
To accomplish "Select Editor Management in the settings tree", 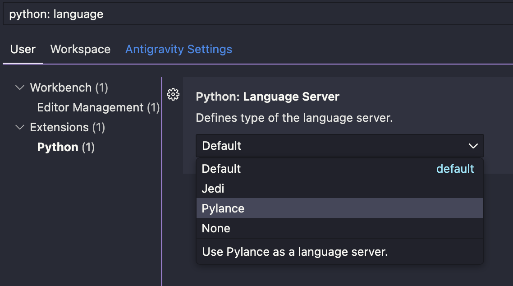I will 98,107.
